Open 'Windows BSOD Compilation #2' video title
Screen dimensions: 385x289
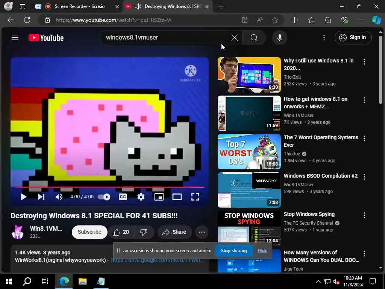tap(321, 176)
